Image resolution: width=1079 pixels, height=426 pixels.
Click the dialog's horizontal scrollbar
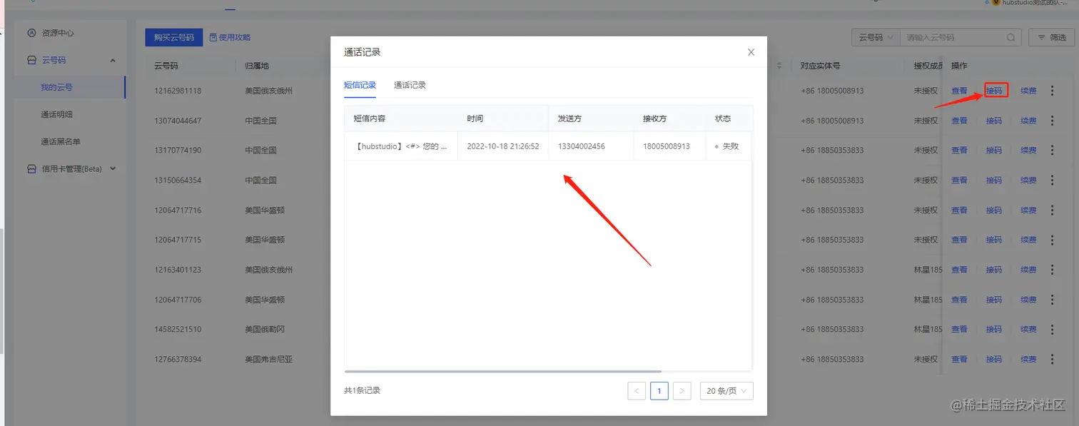[503, 371]
